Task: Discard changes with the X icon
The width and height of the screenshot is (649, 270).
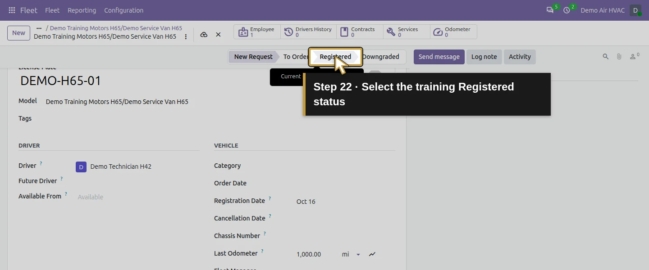Action: (218, 35)
